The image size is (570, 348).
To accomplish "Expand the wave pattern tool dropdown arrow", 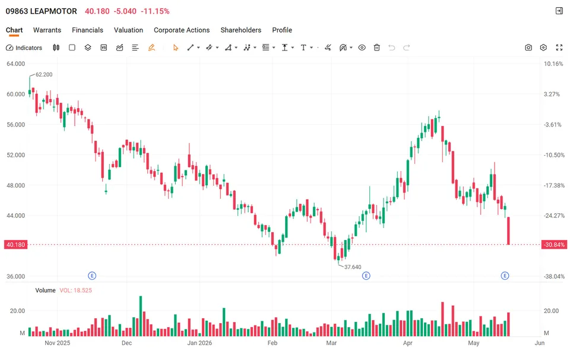I will click(x=255, y=48).
